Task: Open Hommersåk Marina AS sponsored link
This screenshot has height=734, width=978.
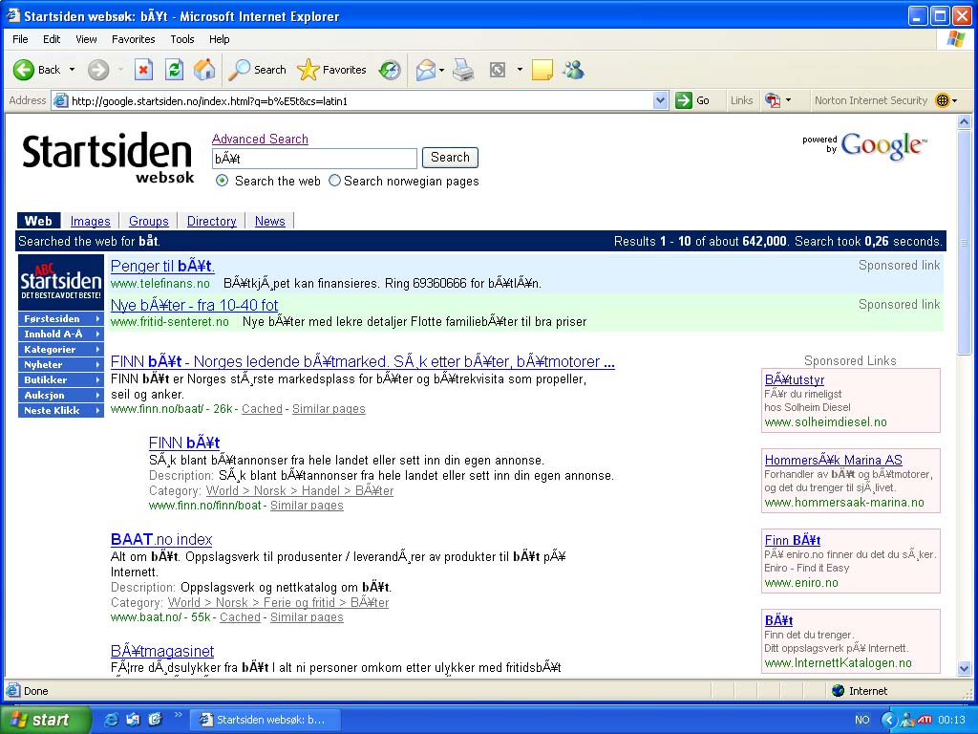Action: (833, 460)
